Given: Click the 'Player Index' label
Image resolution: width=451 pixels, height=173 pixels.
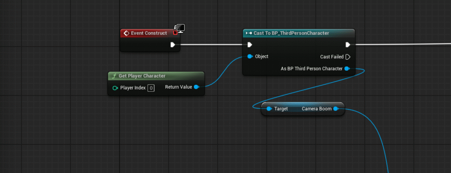Looking at the screenshot, I should coord(133,88).
